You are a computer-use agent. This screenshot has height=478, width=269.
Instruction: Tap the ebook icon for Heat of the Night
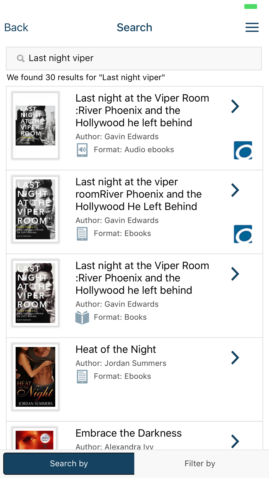[x=82, y=376]
